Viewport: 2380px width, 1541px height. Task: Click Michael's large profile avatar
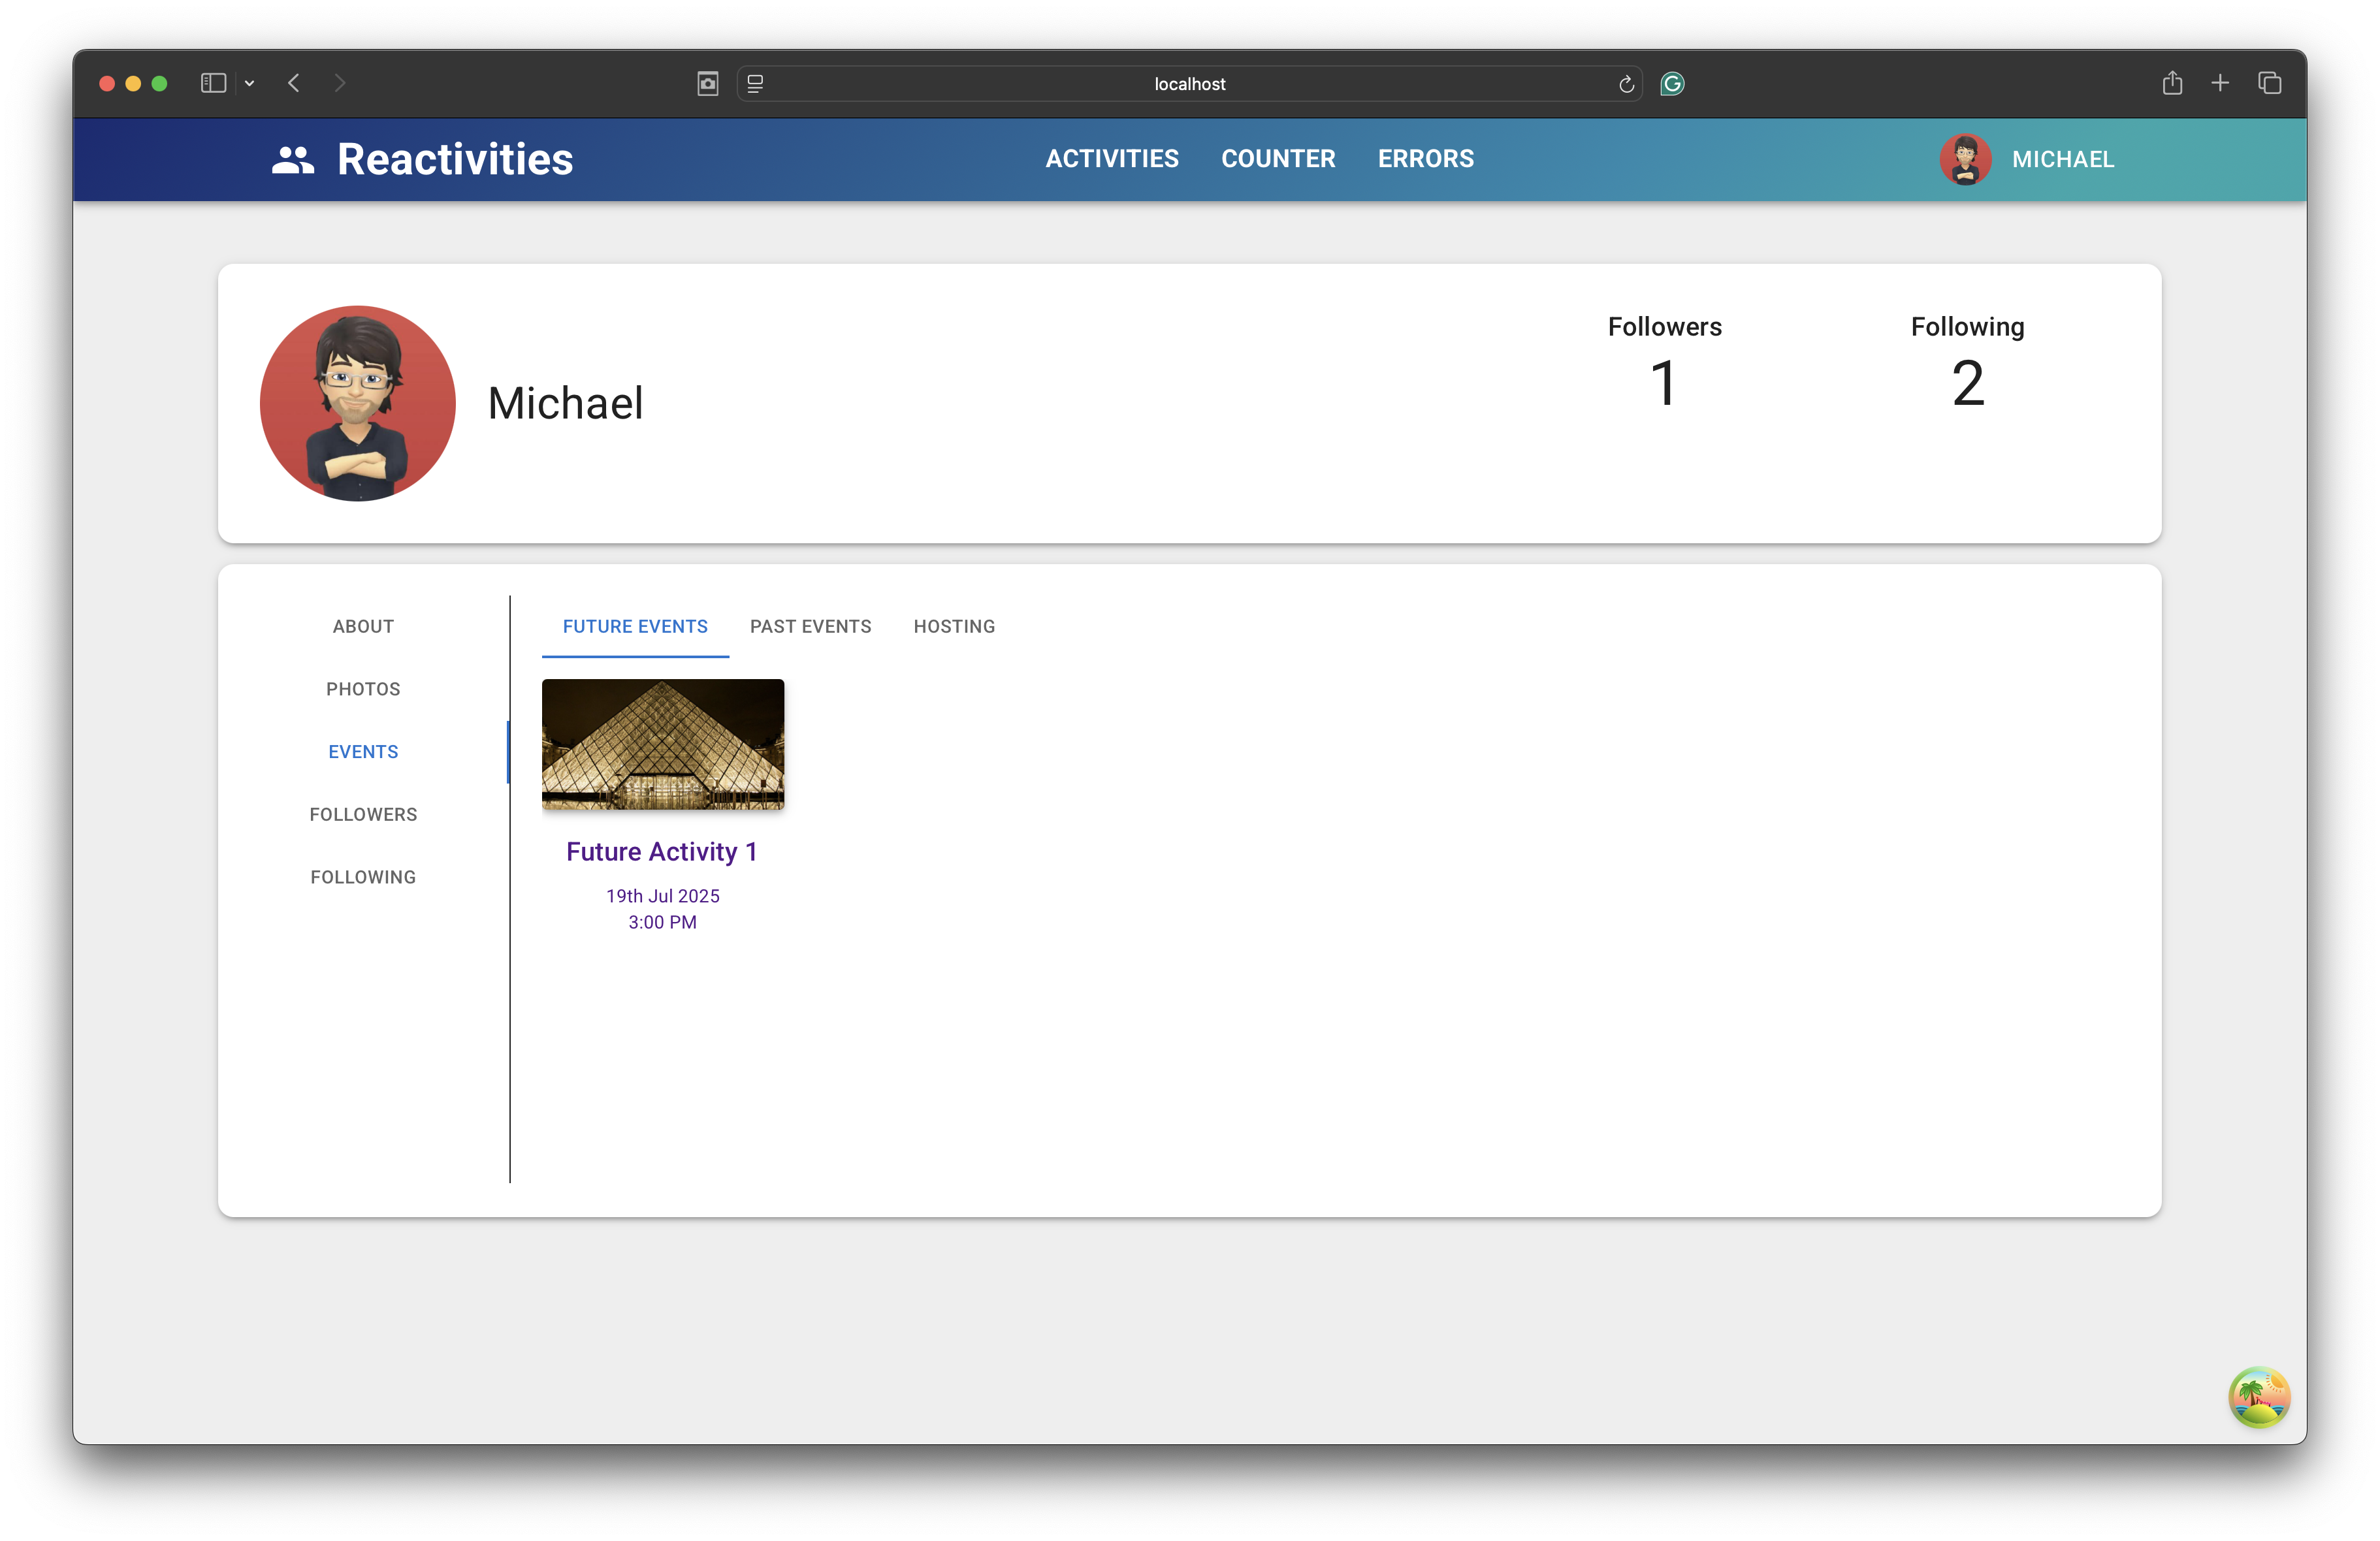tap(358, 404)
